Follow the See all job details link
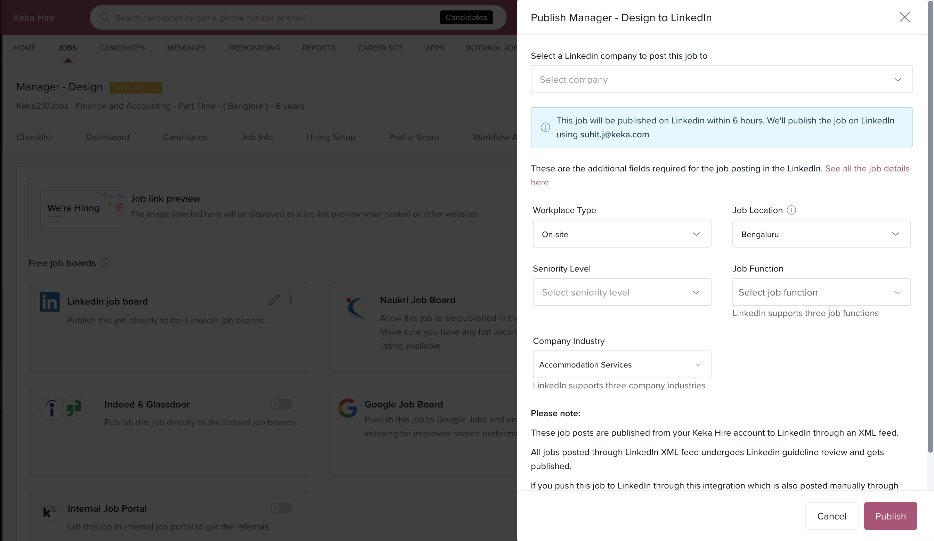 [x=867, y=169]
